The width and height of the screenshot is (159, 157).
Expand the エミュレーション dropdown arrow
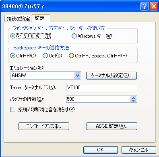tap(78, 75)
